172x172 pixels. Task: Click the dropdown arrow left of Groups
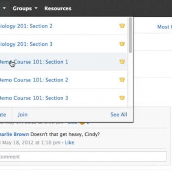pos(4,8)
